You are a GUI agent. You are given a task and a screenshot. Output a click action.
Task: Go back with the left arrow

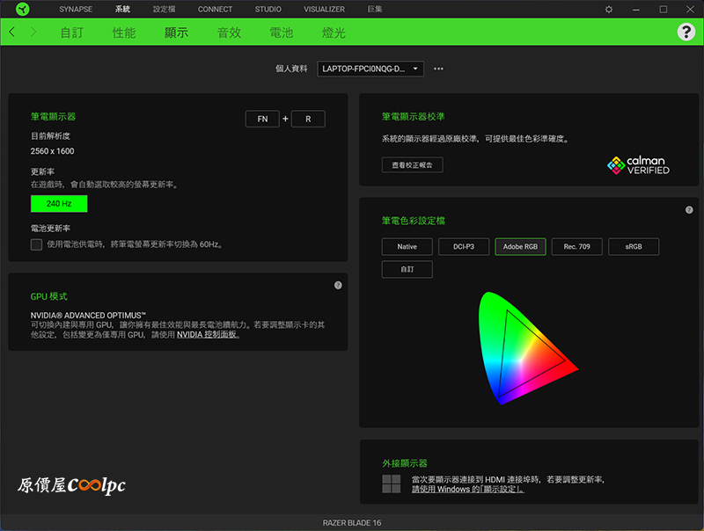click(x=12, y=32)
